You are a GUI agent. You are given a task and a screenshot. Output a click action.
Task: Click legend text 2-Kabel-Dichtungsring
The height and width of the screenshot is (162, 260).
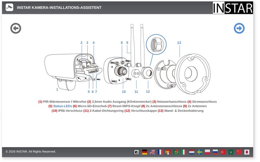click(x=106, y=111)
